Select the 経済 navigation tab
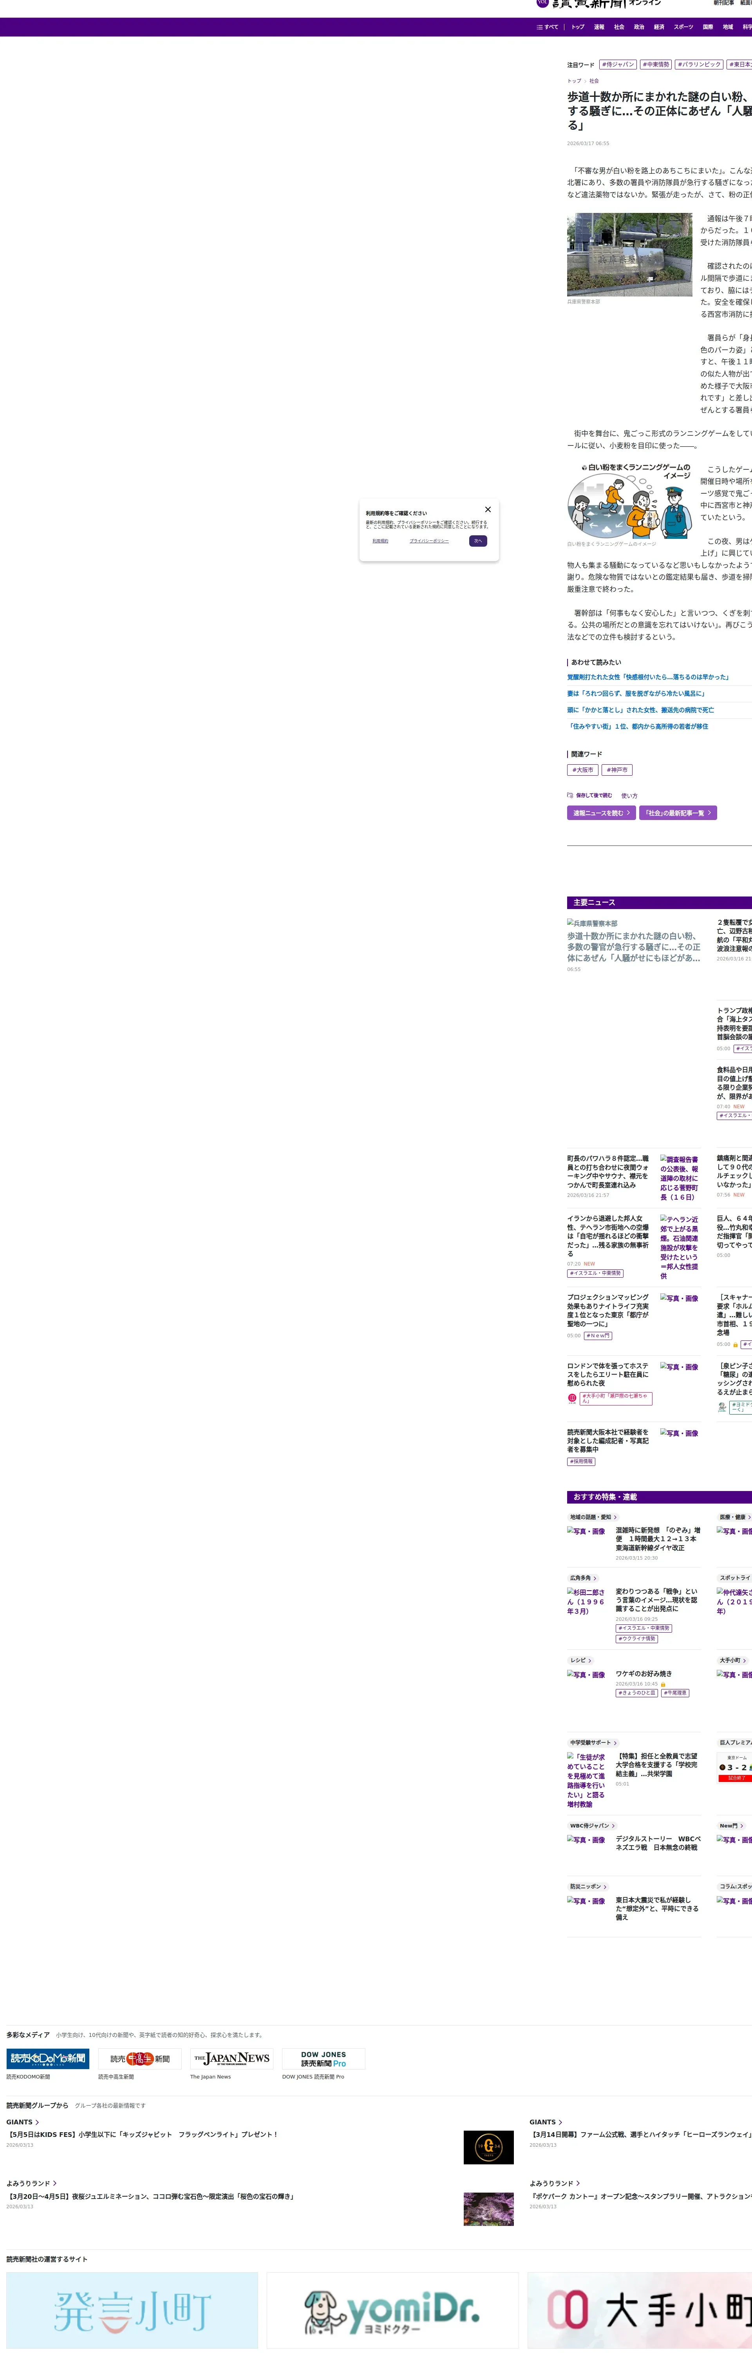752x2353 pixels. (659, 27)
